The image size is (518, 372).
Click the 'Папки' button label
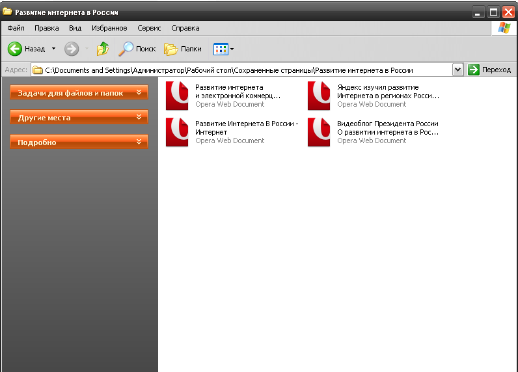[x=191, y=49]
